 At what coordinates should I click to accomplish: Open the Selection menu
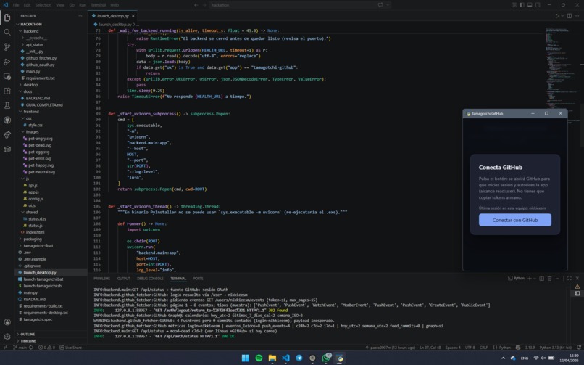click(43, 5)
